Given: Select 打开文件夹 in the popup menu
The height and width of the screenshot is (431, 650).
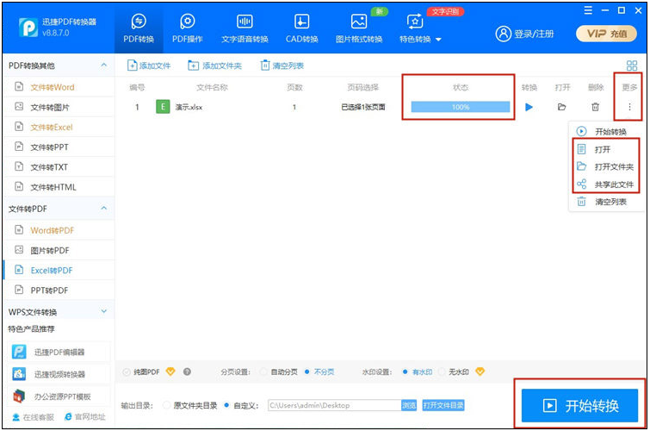Looking at the screenshot, I should tap(613, 167).
